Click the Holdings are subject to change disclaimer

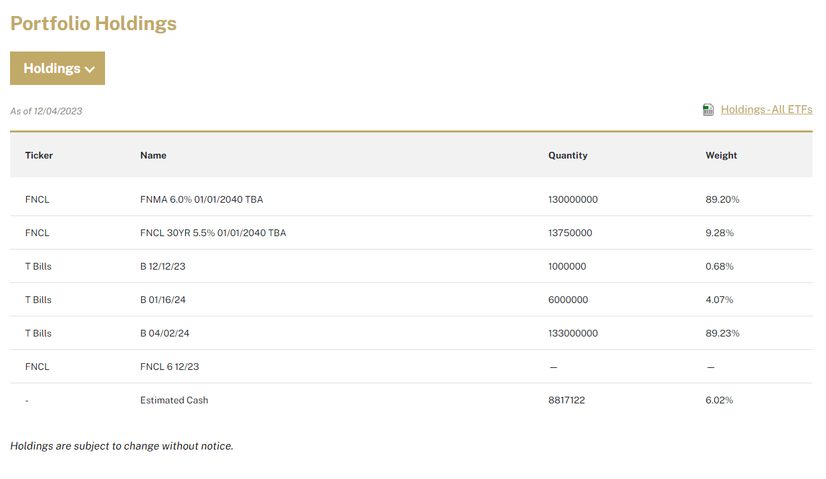click(121, 446)
